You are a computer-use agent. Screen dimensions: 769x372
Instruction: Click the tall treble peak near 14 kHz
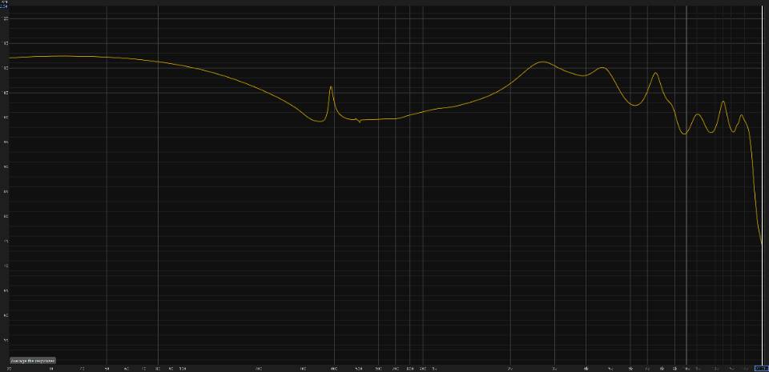click(x=723, y=102)
